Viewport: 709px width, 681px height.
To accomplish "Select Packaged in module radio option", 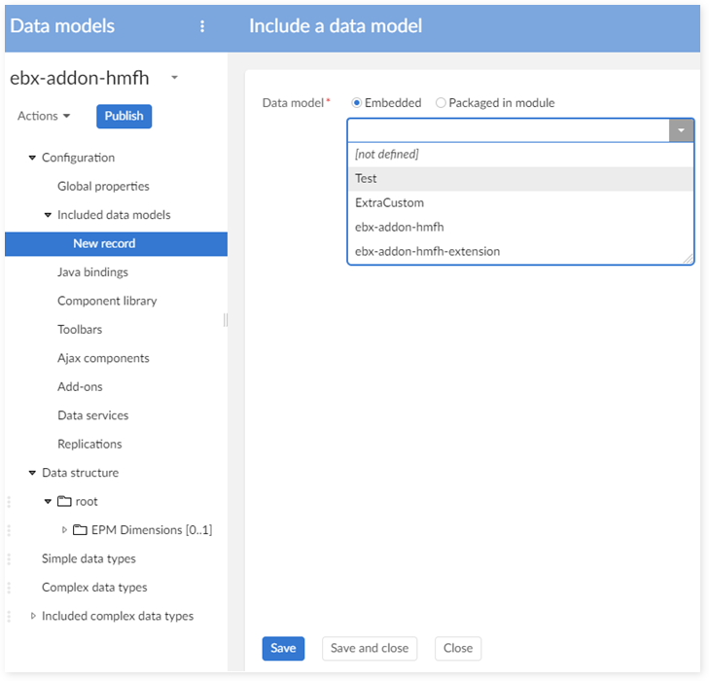I will (442, 103).
